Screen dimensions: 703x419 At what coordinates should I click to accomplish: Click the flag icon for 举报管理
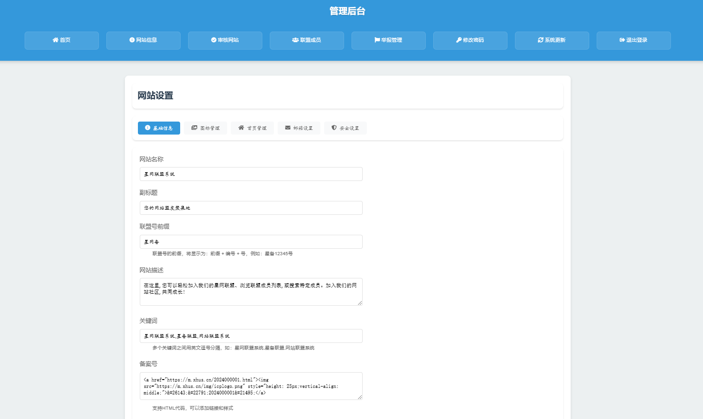click(x=377, y=40)
